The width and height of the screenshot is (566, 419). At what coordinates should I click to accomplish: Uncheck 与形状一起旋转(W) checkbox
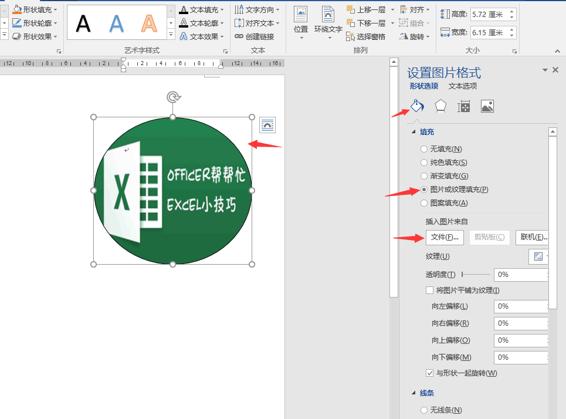(x=429, y=373)
